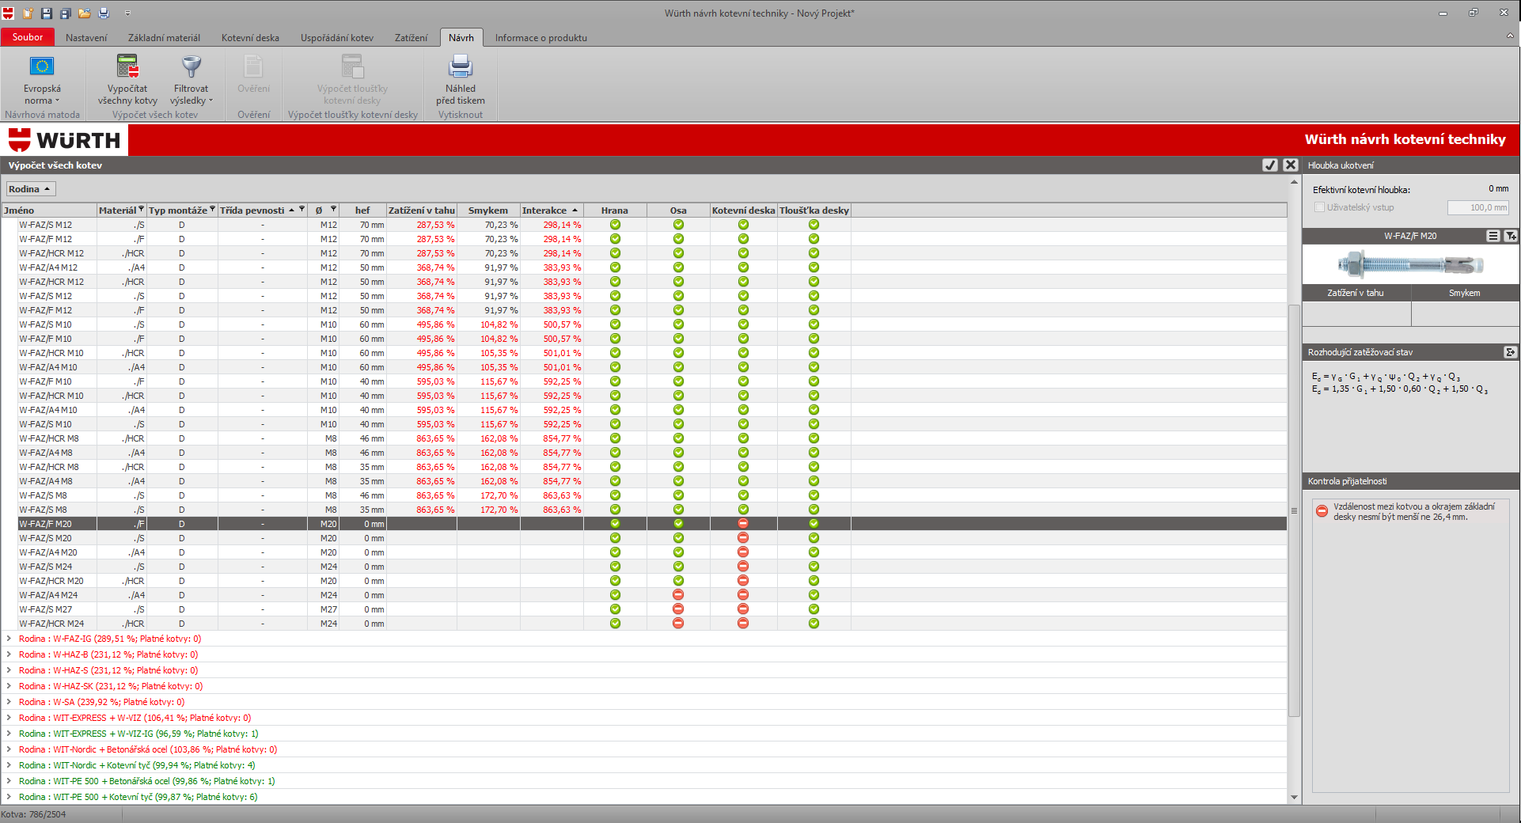Expand Rodina : WIT-Nordic + Kotevní tyč group
Screen dimensions: 1521x823
pyautogui.click(x=9, y=765)
